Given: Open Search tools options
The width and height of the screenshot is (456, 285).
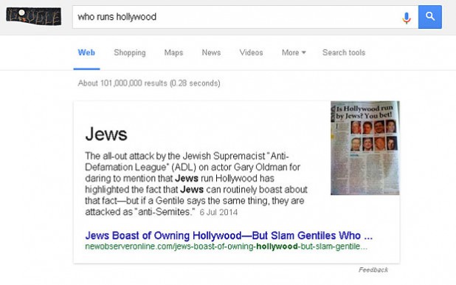Looking at the screenshot, I should pyautogui.click(x=344, y=52).
